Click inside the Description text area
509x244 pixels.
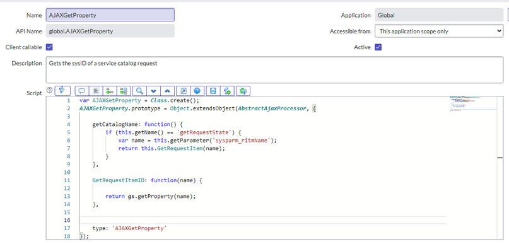click(274, 70)
